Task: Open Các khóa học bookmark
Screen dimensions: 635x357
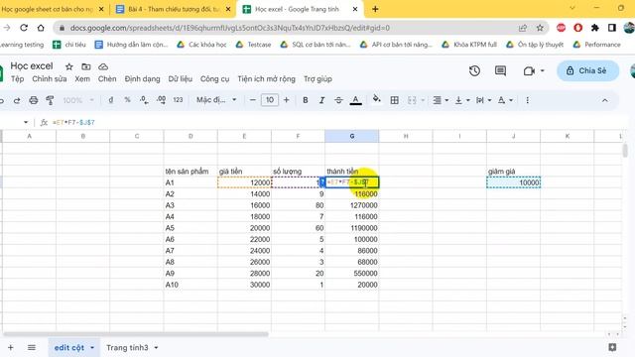Action: 201,45
